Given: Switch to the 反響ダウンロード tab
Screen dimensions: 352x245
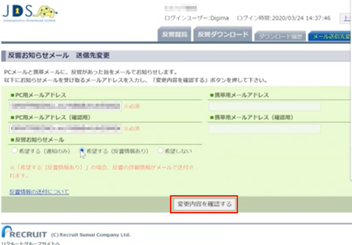Looking at the screenshot, I should click(223, 34).
